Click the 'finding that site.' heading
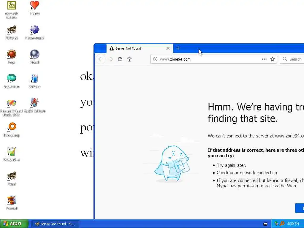This screenshot has width=304, height=228. [243, 118]
